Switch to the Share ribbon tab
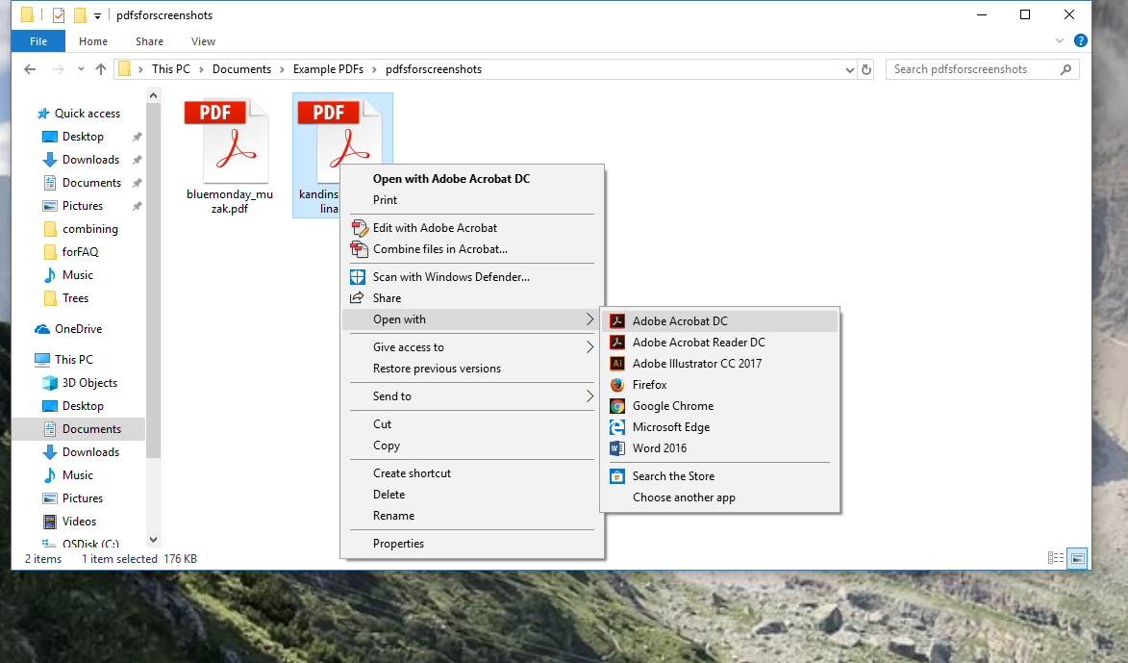This screenshot has height=663, width=1128. click(x=149, y=41)
